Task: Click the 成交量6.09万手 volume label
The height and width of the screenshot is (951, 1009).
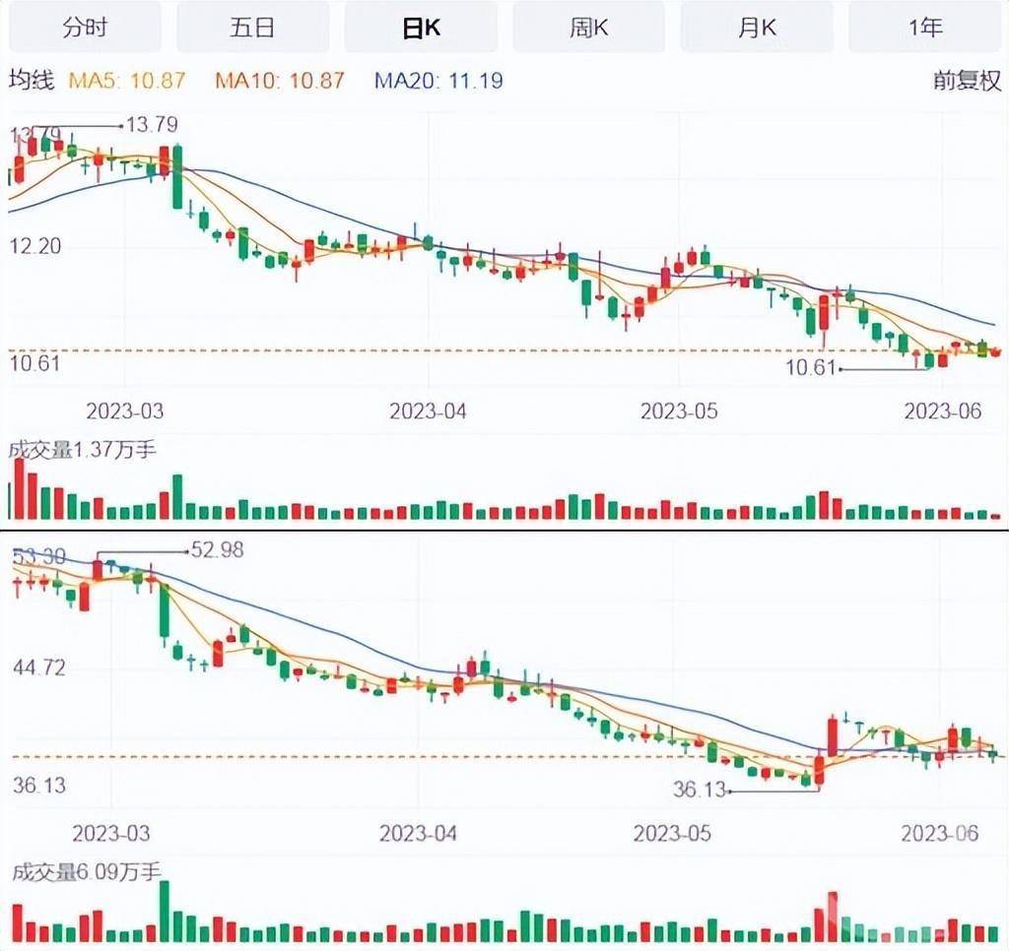Action: [85, 871]
